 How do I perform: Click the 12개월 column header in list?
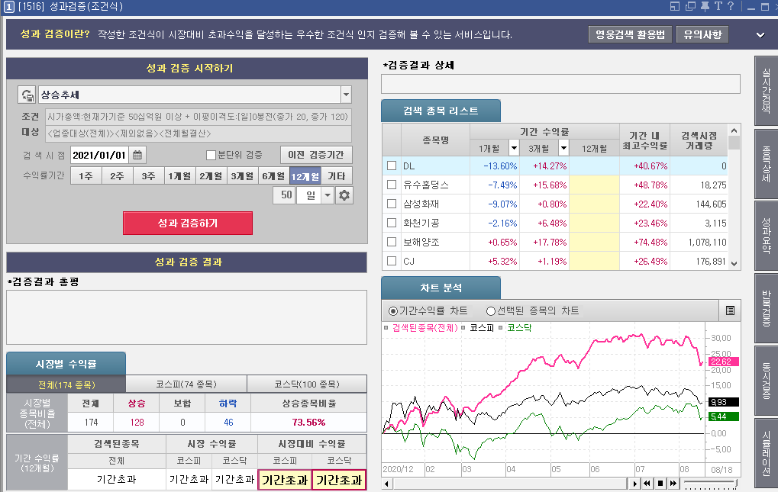coord(594,148)
